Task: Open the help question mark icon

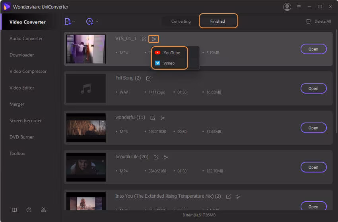Action: (x=29, y=210)
